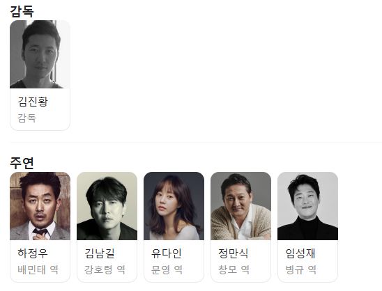Open 유다인's portrait thumbnail
The height and width of the screenshot is (291, 382).
coord(174,206)
